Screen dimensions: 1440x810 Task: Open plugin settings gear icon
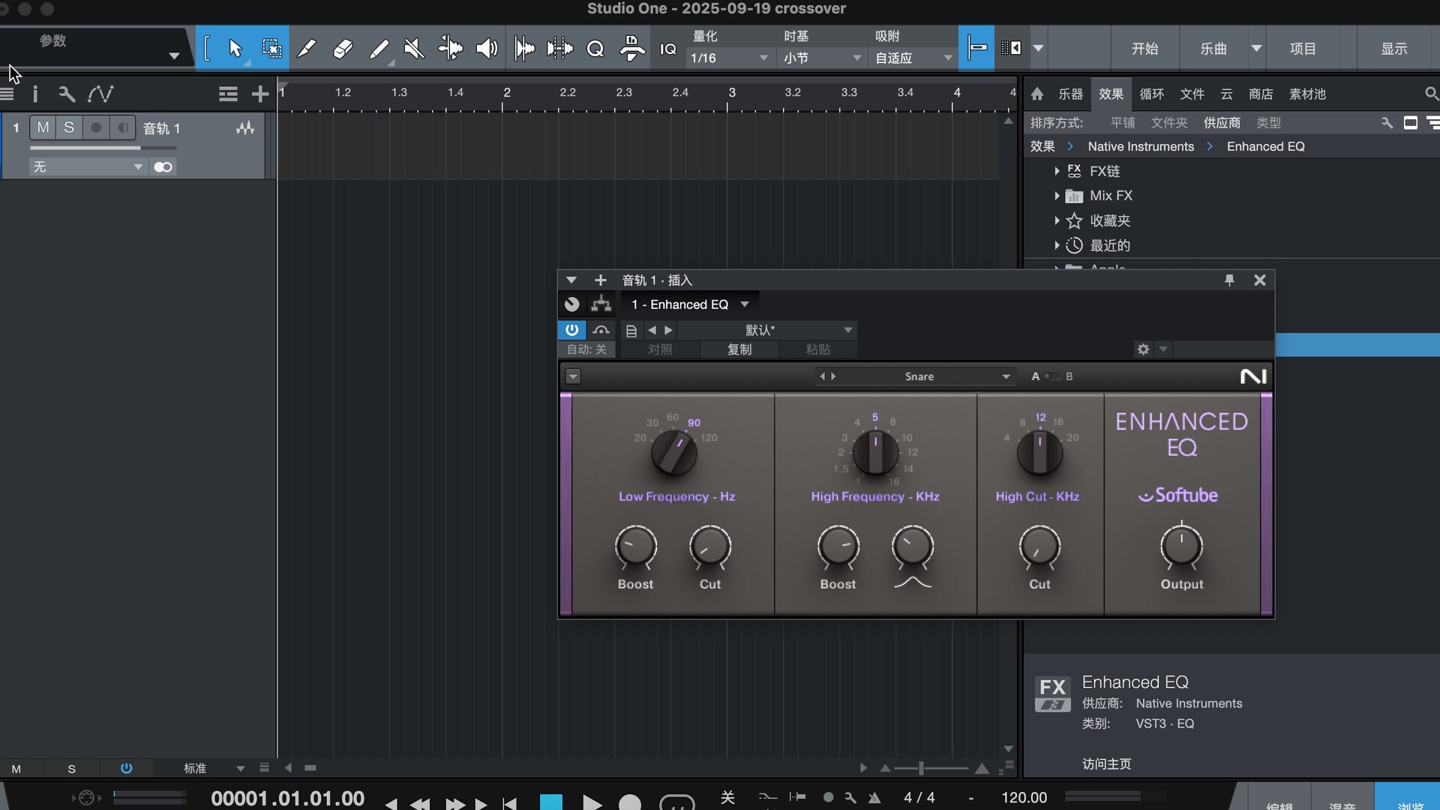1143,349
